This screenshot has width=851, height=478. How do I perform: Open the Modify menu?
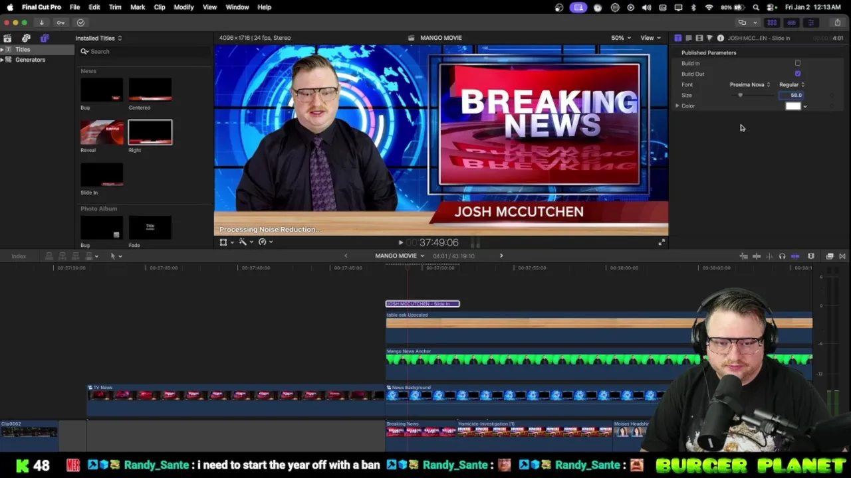point(183,7)
